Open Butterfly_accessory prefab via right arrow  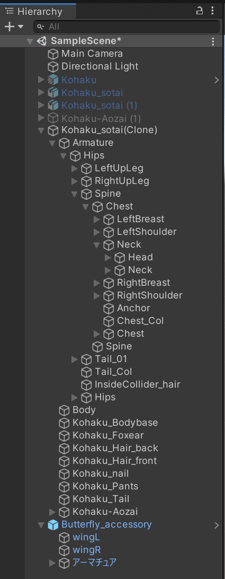tap(217, 525)
